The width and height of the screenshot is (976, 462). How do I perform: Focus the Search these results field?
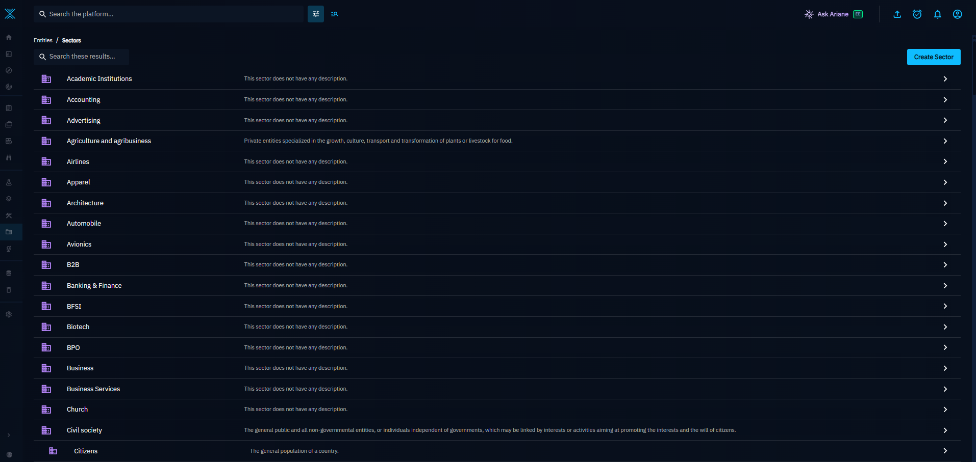[x=81, y=57]
